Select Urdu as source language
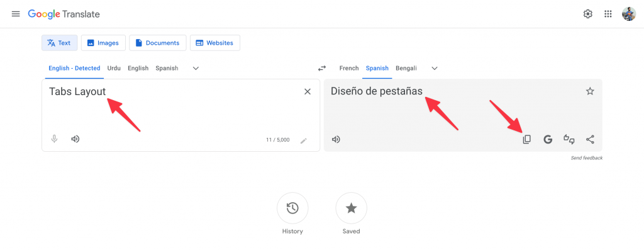Image resolution: width=644 pixels, height=250 pixels. pos(114,68)
